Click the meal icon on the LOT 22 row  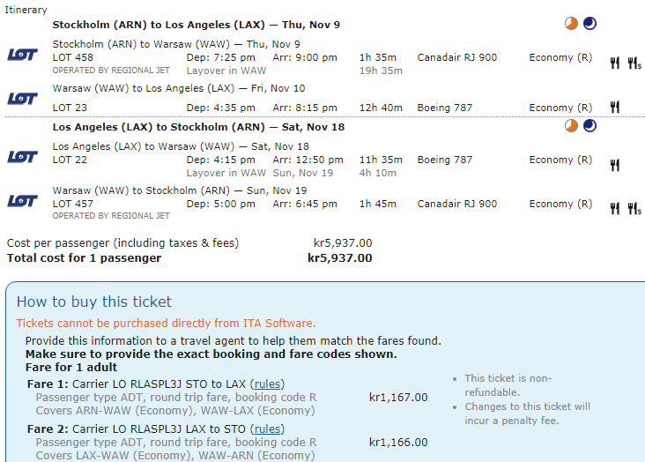click(x=615, y=165)
